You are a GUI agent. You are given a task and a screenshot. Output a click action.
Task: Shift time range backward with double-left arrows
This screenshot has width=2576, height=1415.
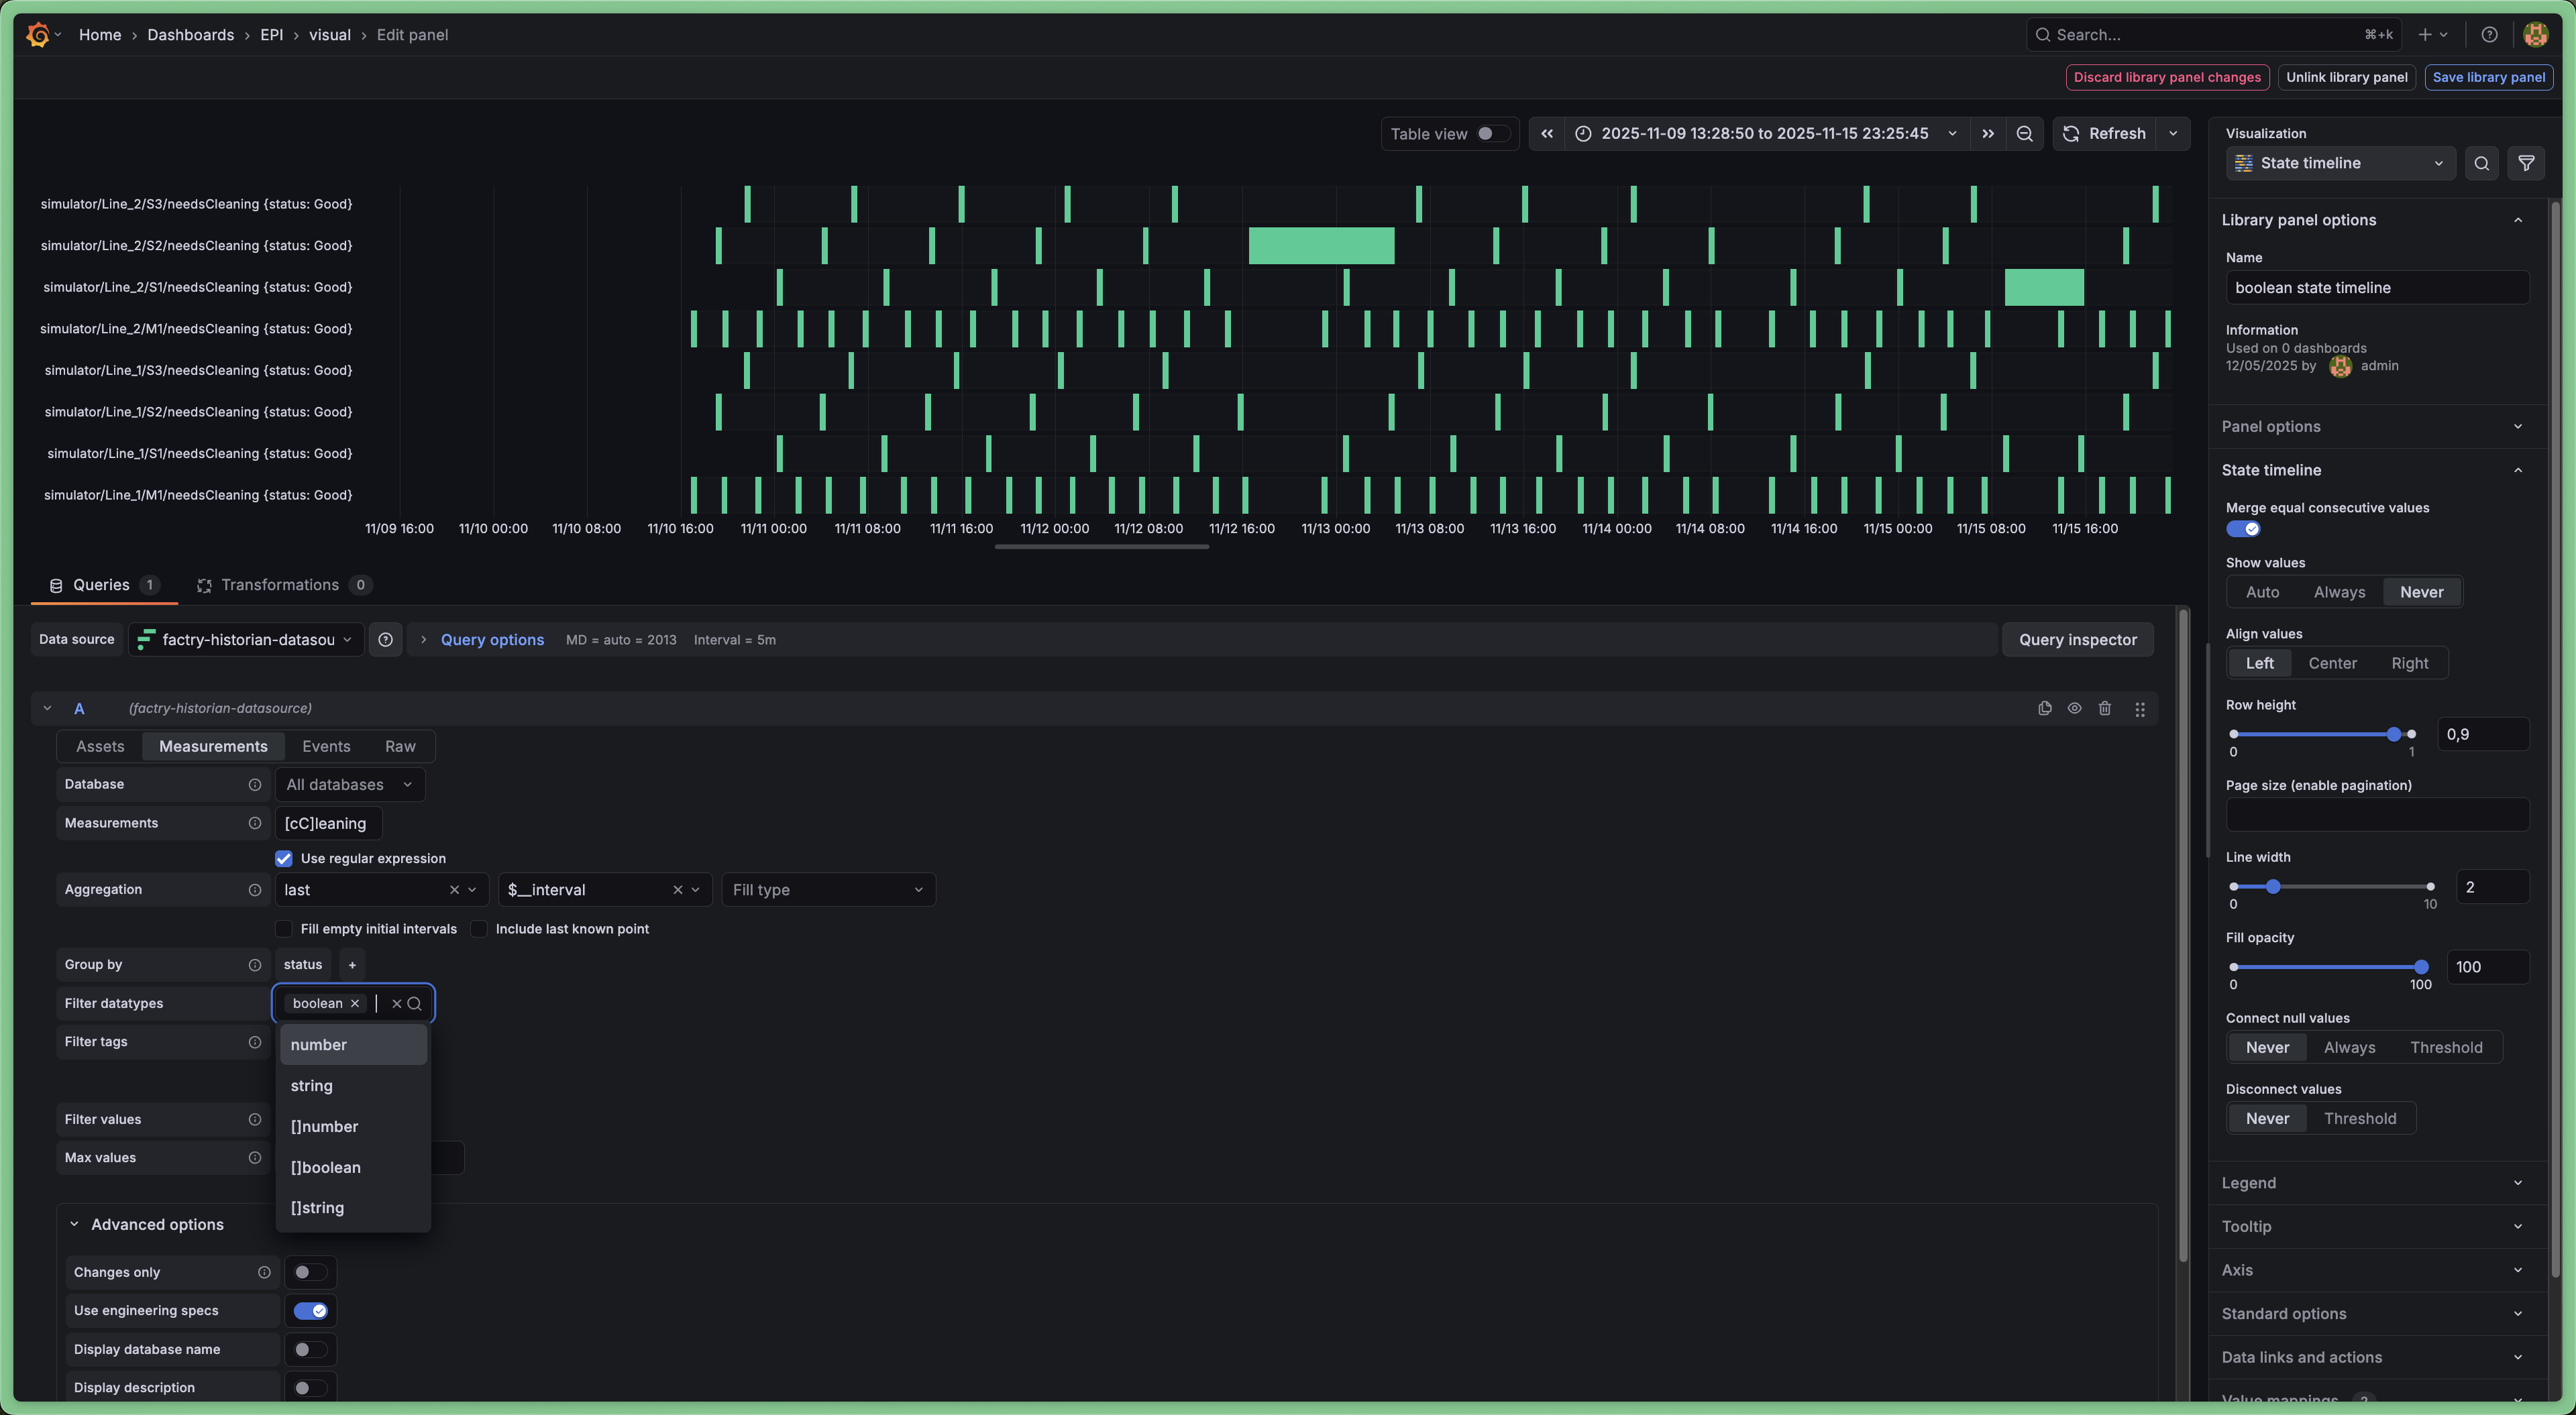1547,134
